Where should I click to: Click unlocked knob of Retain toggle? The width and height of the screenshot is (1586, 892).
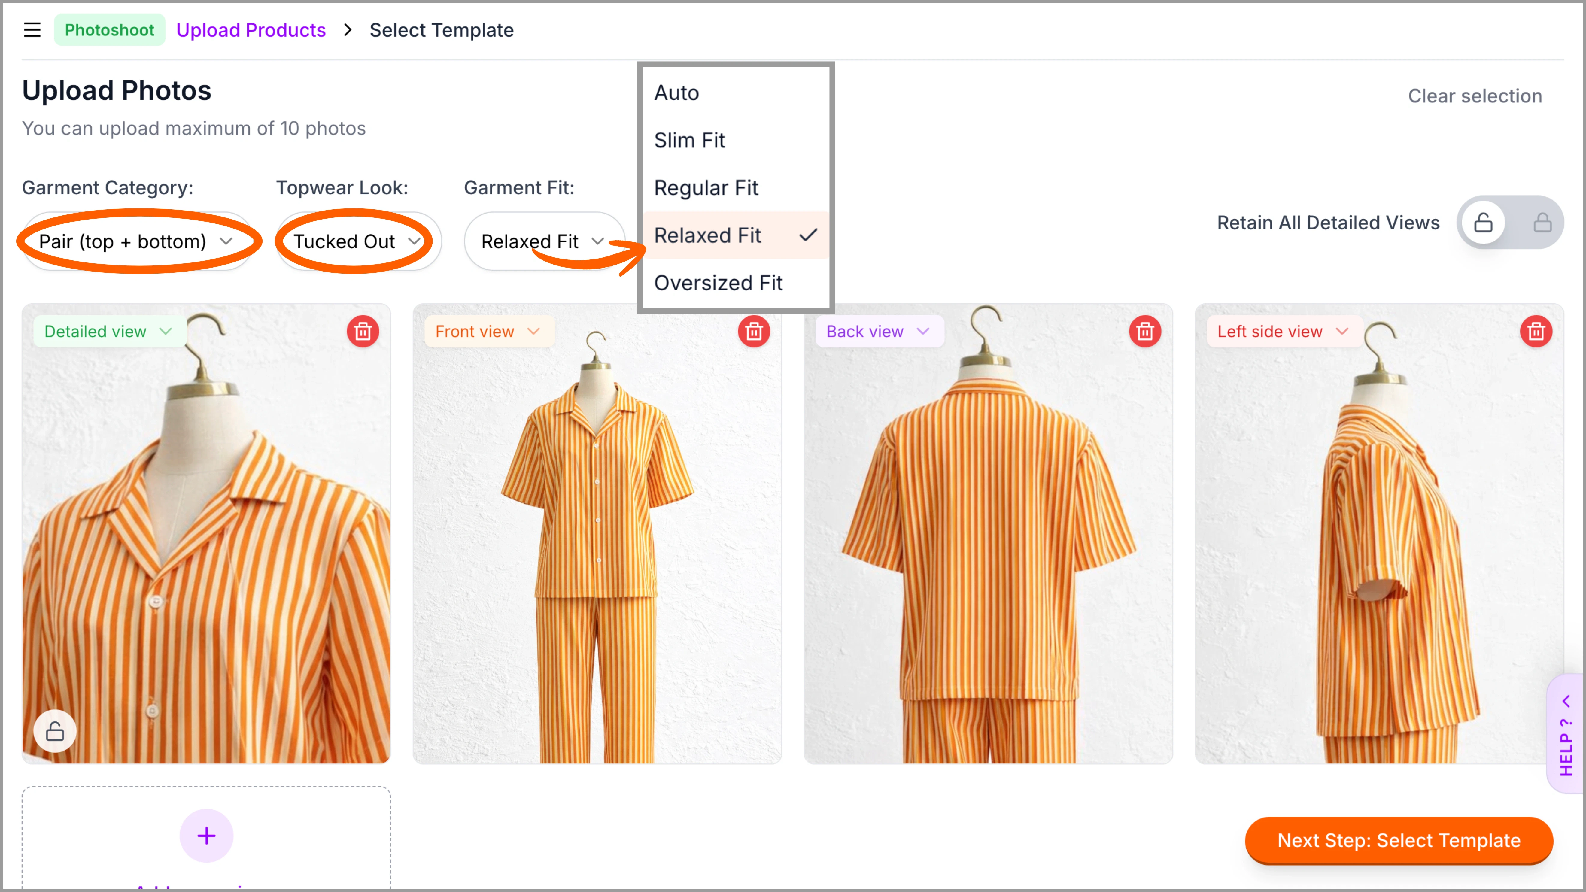[x=1483, y=222]
